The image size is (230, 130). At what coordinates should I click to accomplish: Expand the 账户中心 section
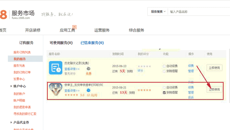(11, 86)
